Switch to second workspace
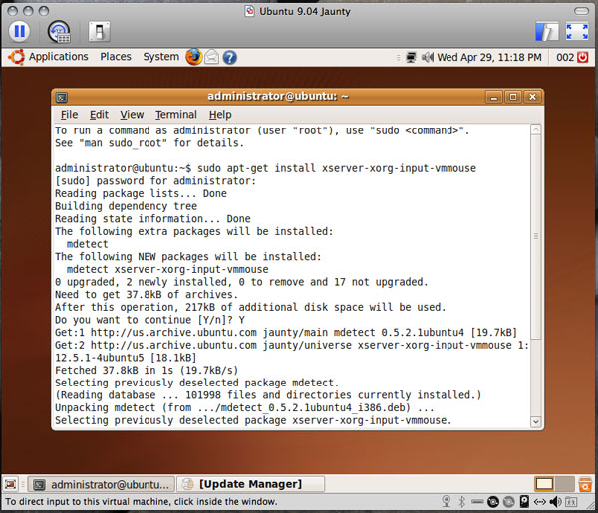Screen dimensions: 598x513 pos(565,484)
